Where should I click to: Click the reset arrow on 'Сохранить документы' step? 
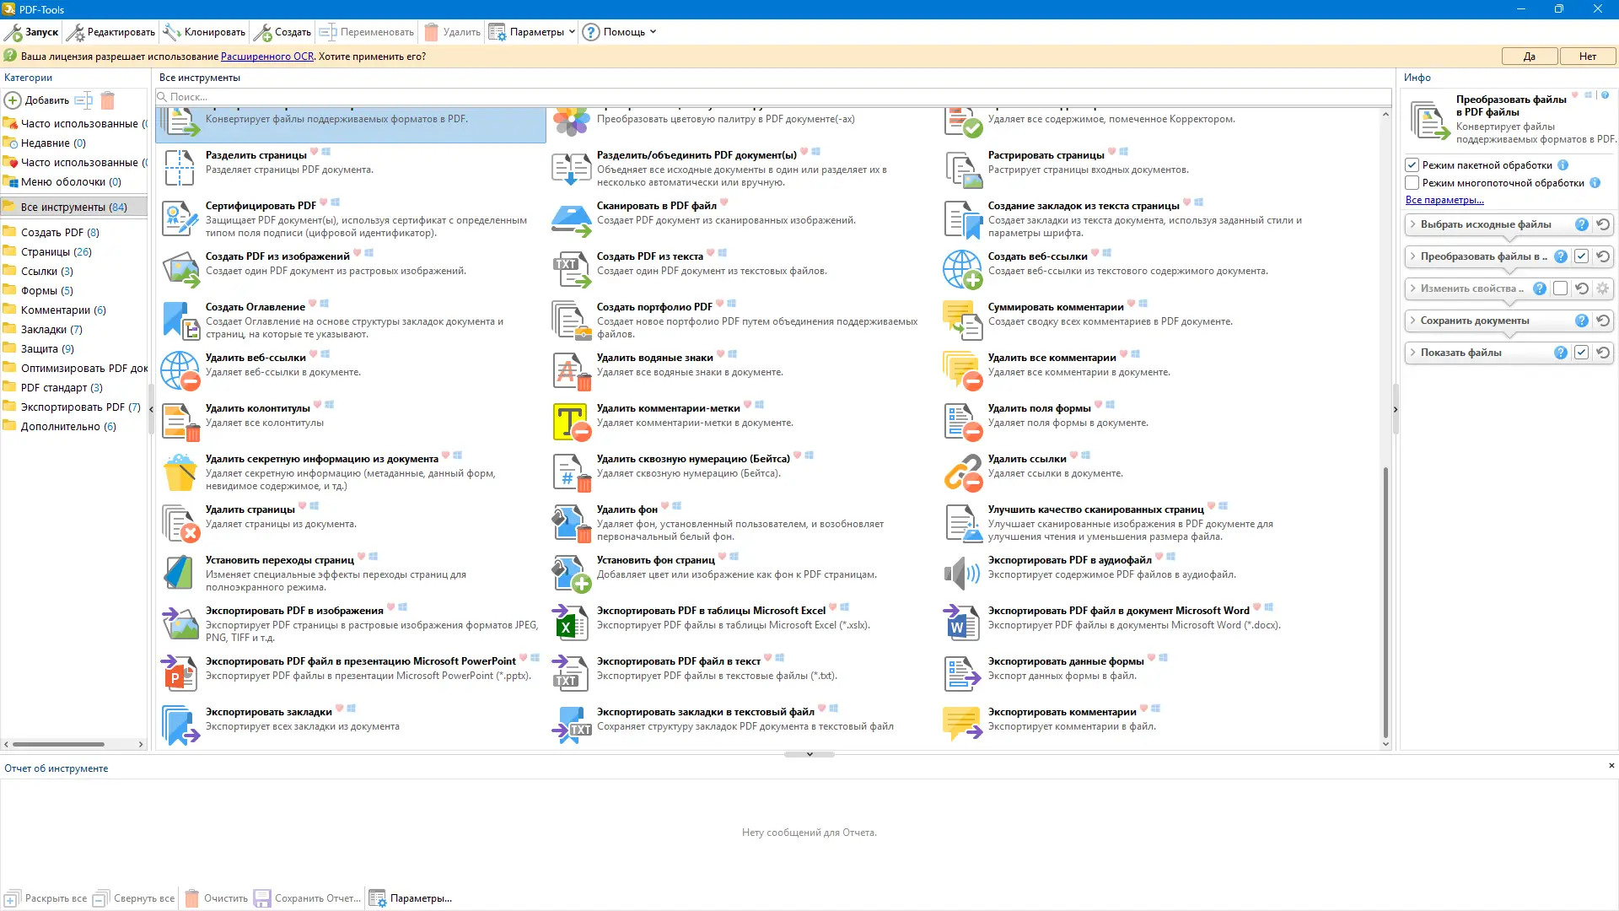[1603, 321]
